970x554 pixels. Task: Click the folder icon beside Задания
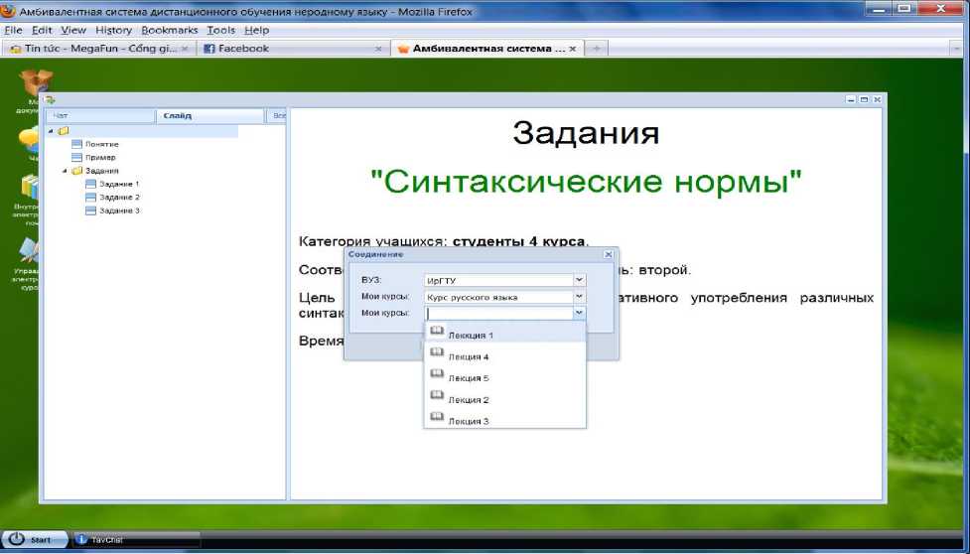(77, 171)
